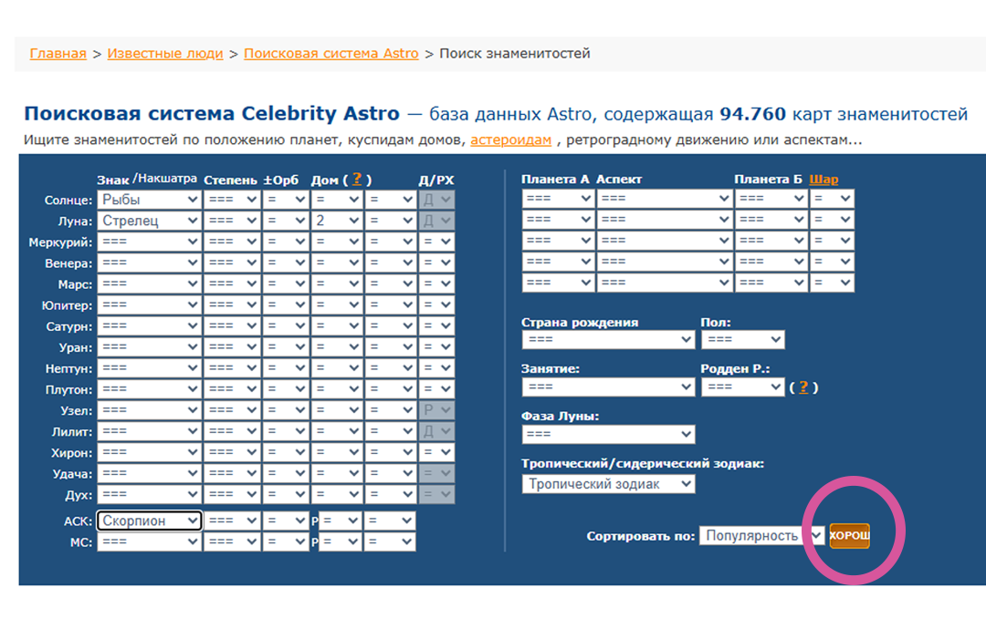Open the Юпитер house dropdown
Viewport: 986px width, 629px height.
[336, 304]
